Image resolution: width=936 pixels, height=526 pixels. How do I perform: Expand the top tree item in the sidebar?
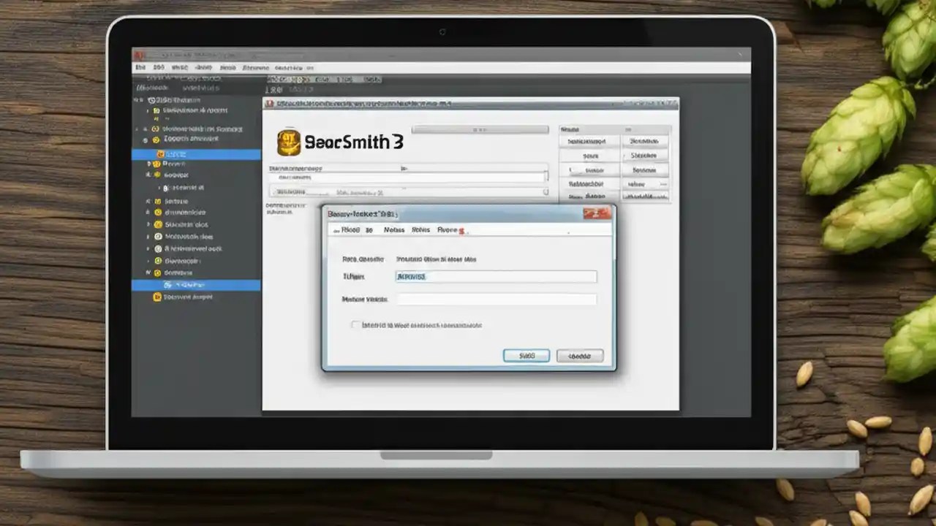pyautogui.click(x=136, y=100)
